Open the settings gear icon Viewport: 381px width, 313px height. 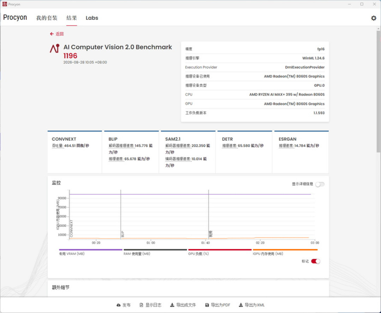[374, 18]
